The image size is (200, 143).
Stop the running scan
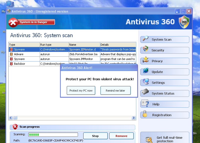95,136
